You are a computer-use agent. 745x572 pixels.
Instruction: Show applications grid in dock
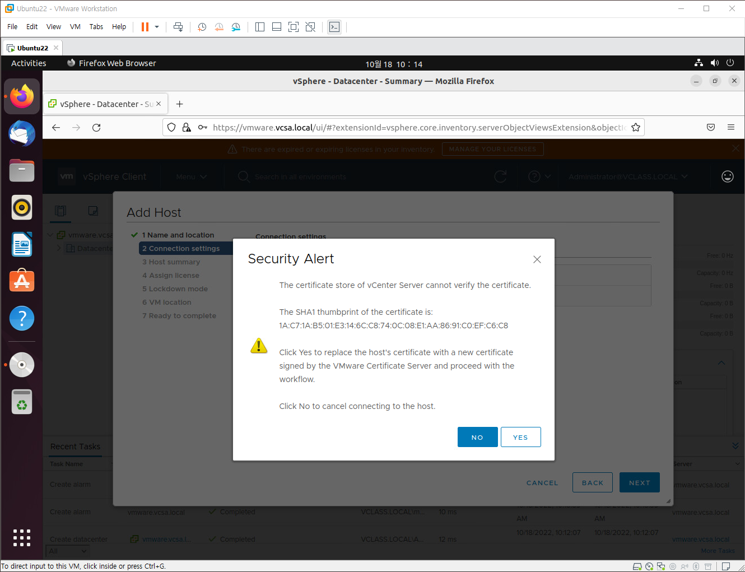click(x=22, y=537)
